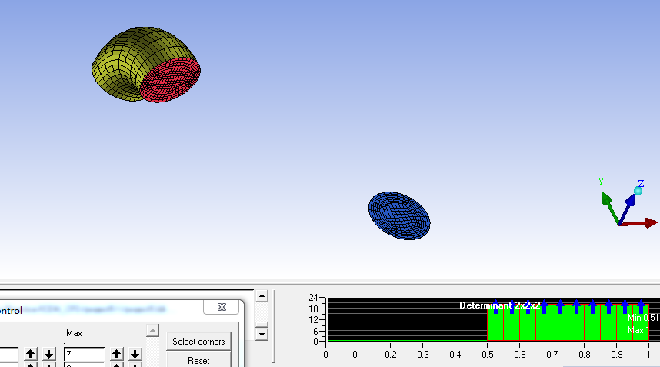Select the histogram bar for 0.95 to 1
The width and height of the screenshot is (660, 367).
click(641, 322)
